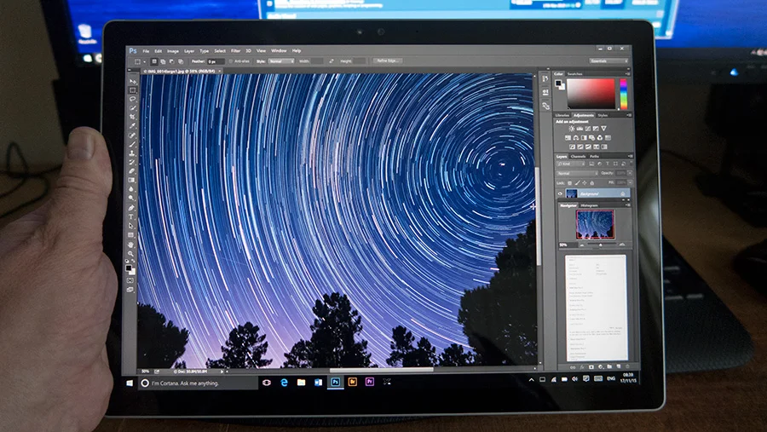Open the Layers panel flyout menu
The image size is (767, 432).
pyautogui.click(x=630, y=156)
